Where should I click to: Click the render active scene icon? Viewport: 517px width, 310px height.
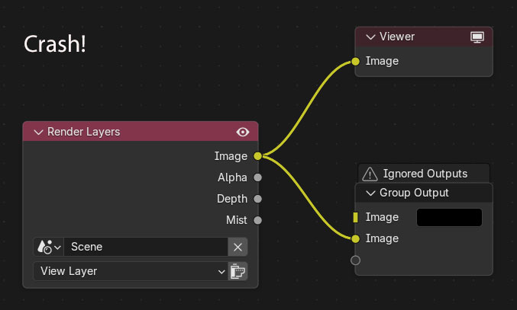(x=238, y=270)
